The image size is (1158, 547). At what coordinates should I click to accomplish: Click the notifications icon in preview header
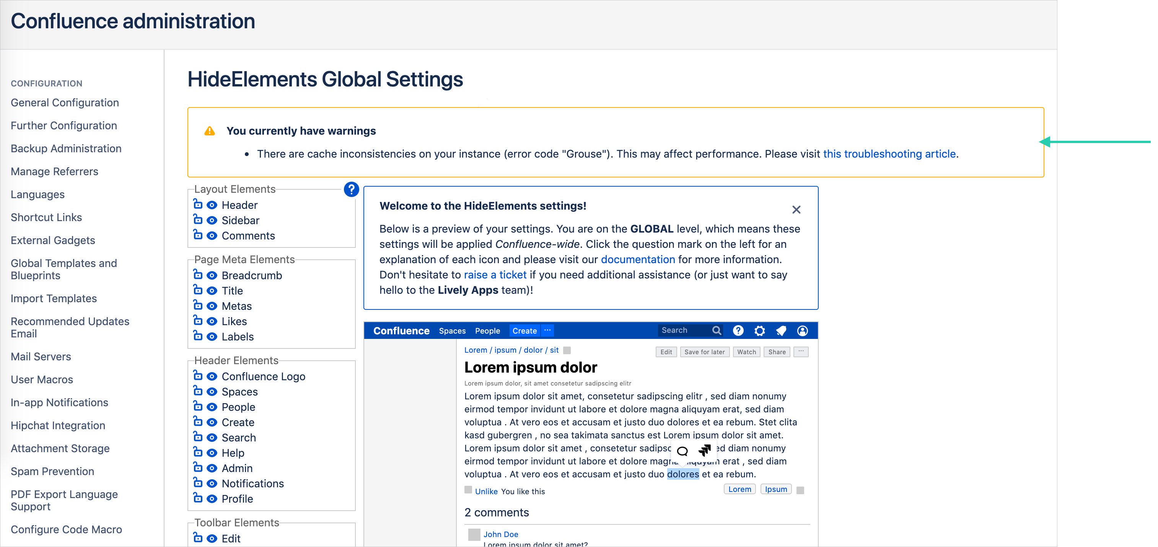tap(781, 331)
